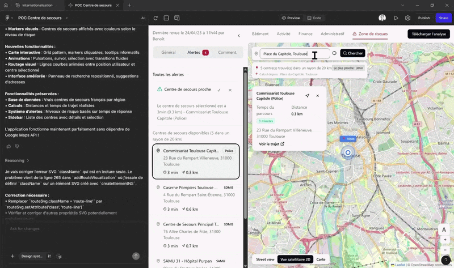
Task: Zoom in on the map
Action: [x=445, y=240]
